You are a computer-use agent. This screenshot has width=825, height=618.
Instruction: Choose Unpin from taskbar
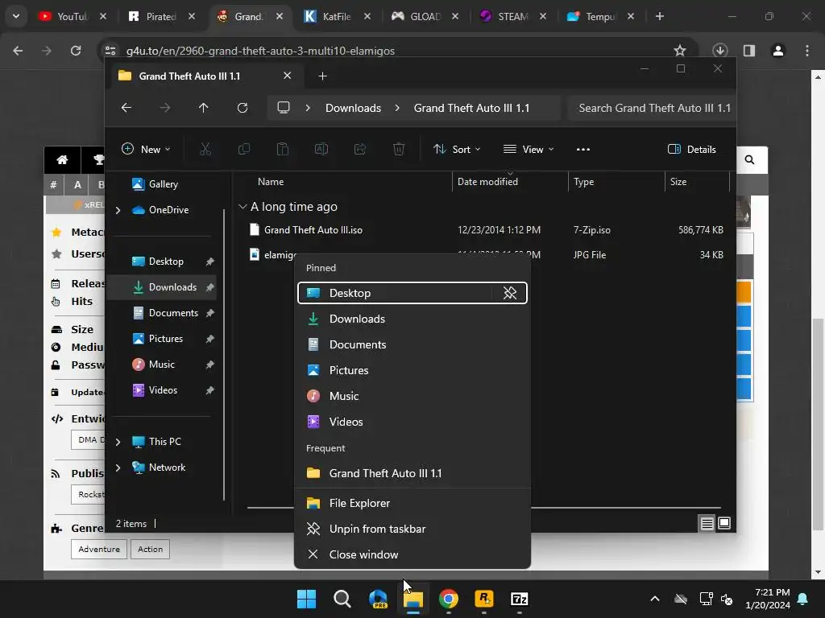(x=412, y=529)
